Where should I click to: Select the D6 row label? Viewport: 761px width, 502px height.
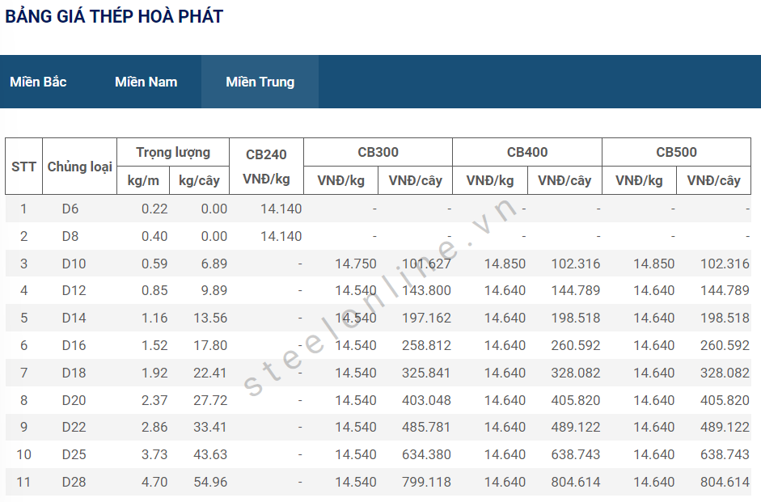click(x=70, y=209)
